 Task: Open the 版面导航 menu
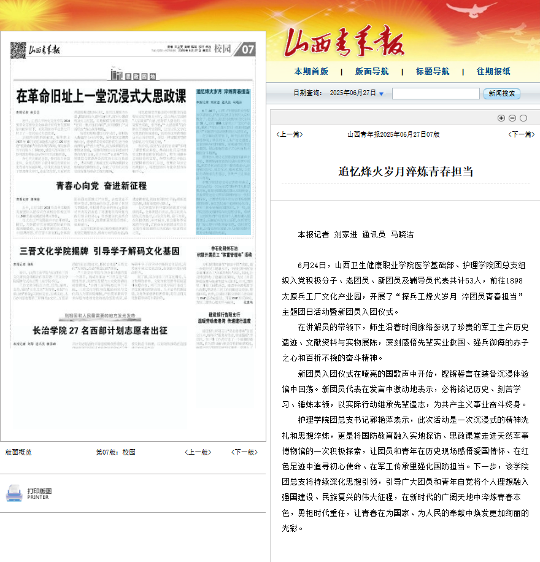point(372,71)
